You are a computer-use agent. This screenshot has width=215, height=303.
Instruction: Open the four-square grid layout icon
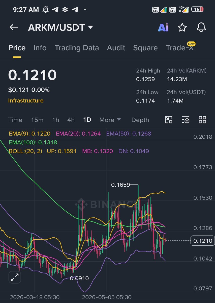(202, 120)
